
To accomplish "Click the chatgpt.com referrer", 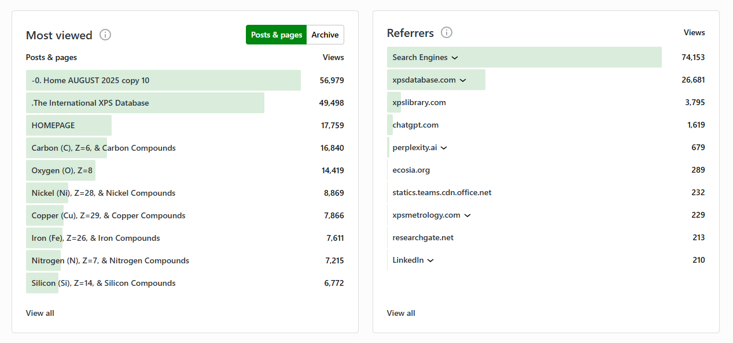I will [x=415, y=125].
